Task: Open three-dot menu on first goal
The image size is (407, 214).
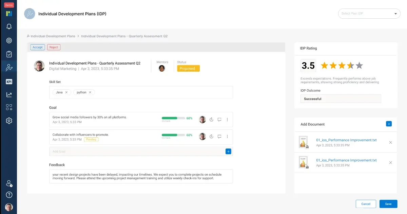Action: pyautogui.click(x=227, y=120)
